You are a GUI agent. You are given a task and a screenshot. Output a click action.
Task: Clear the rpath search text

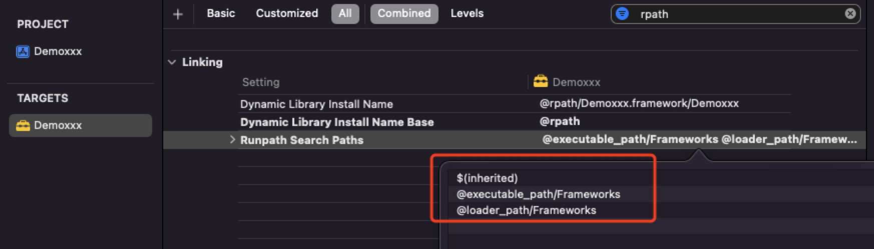coord(850,14)
